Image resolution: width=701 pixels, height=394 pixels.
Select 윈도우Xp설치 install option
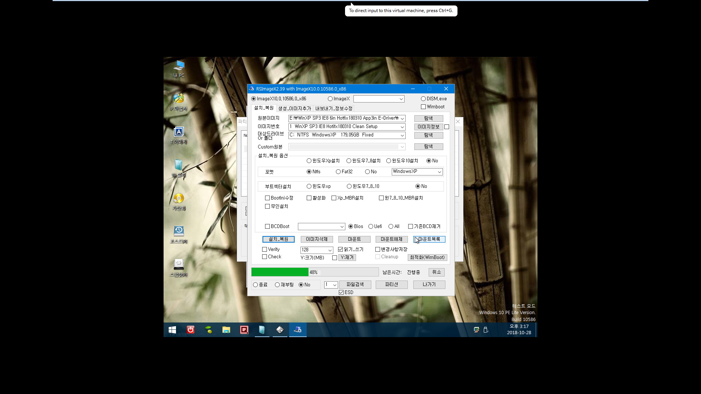click(x=323, y=161)
